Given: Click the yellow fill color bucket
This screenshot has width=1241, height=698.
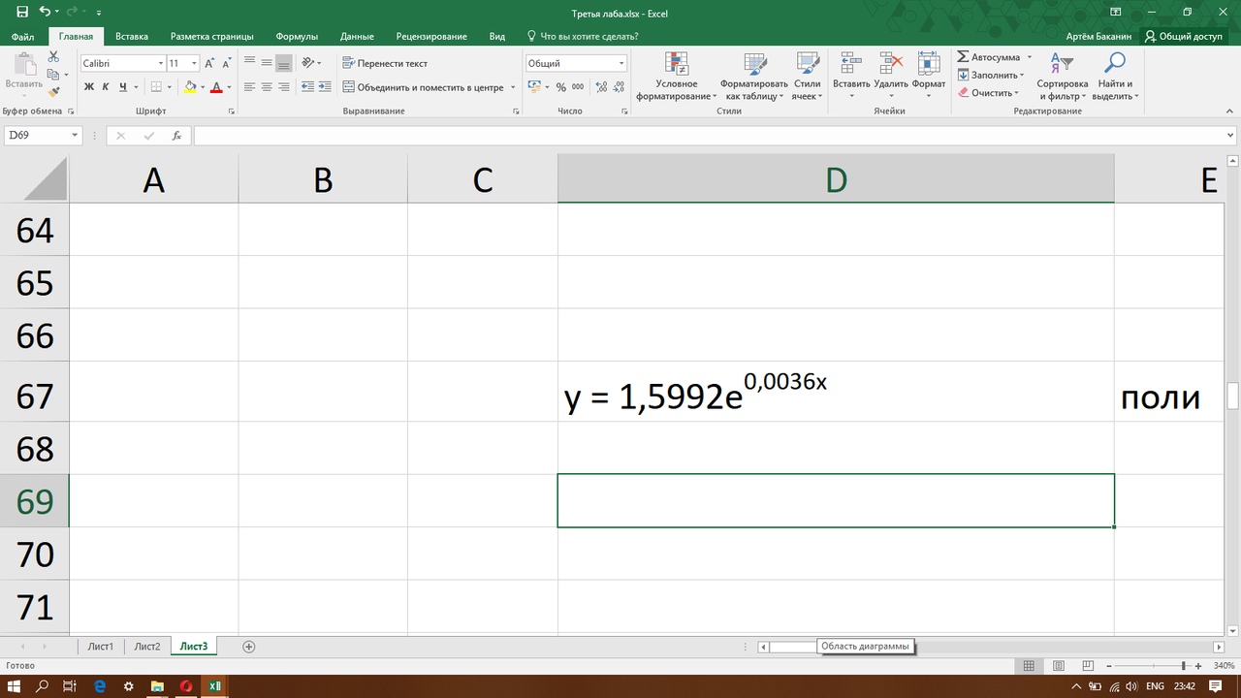Looking at the screenshot, I should tap(190, 87).
